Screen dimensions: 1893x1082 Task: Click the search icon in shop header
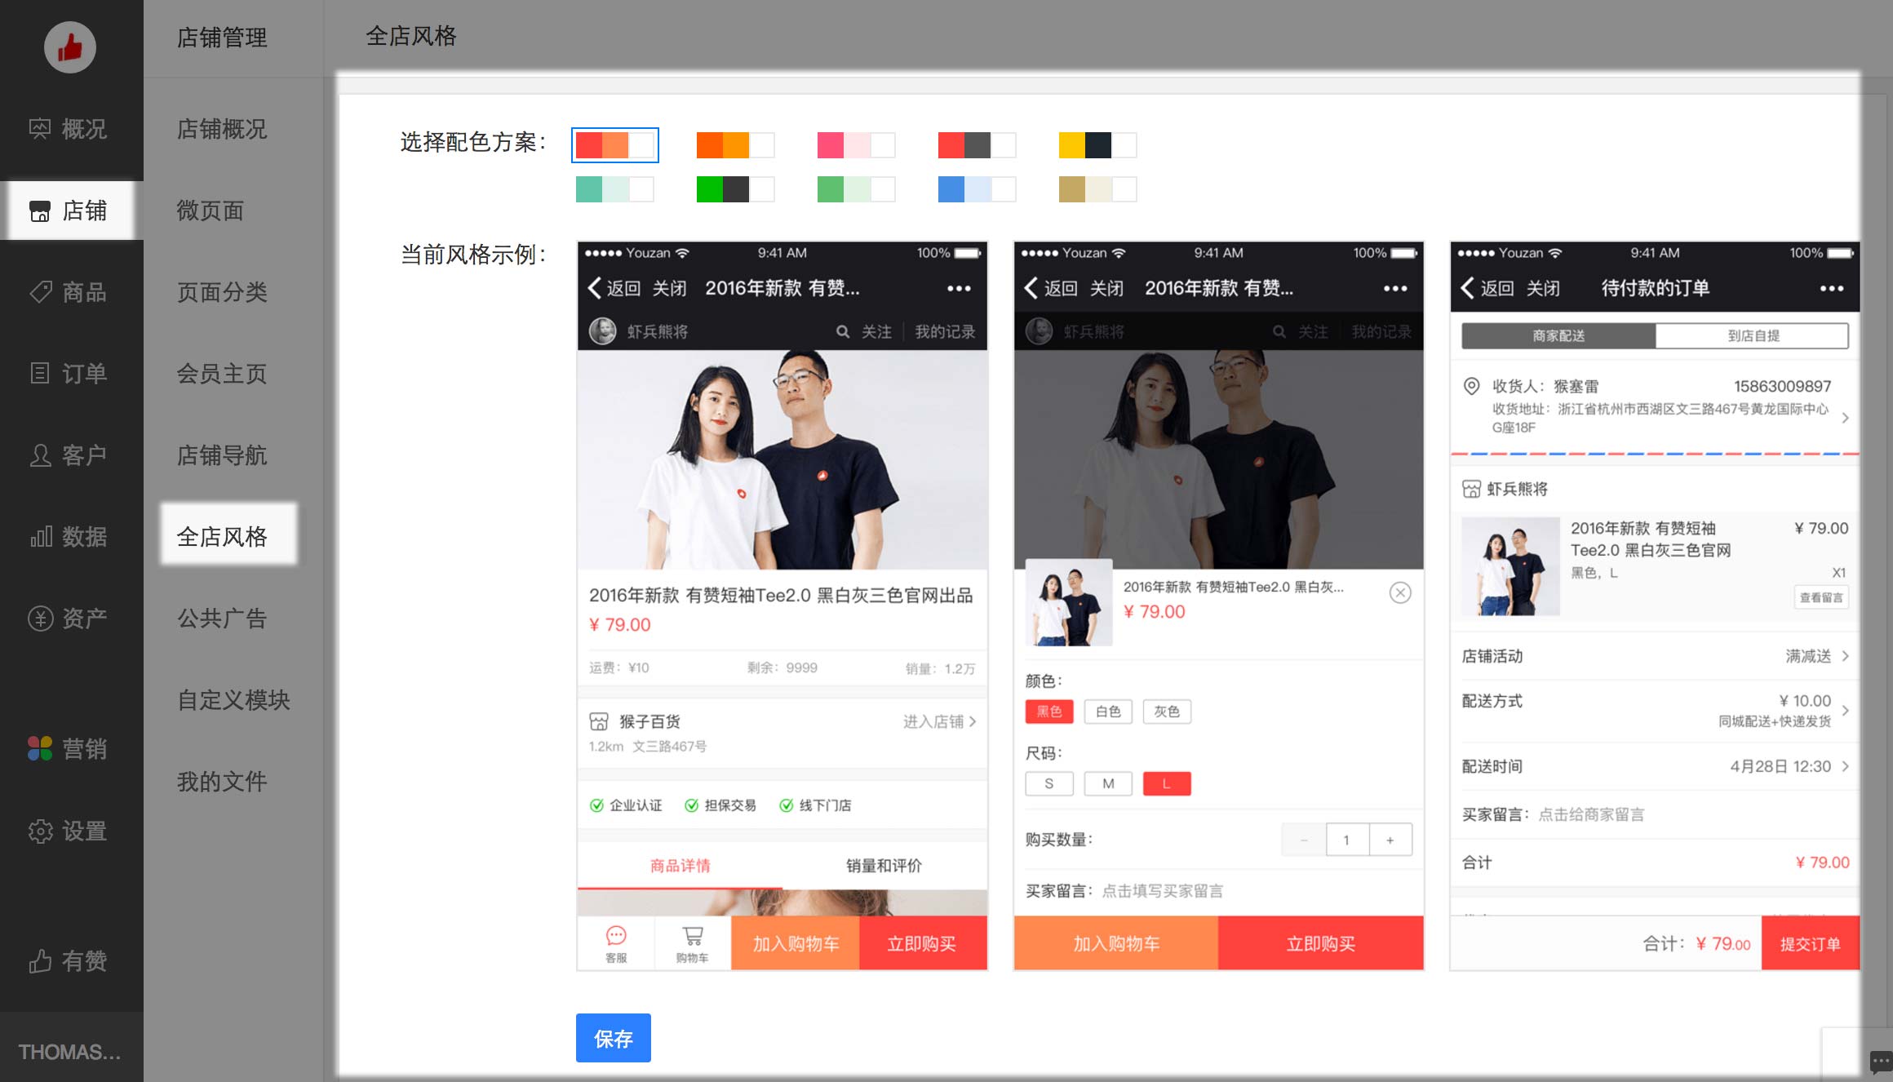pyautogui.click(x=843, y=331)
